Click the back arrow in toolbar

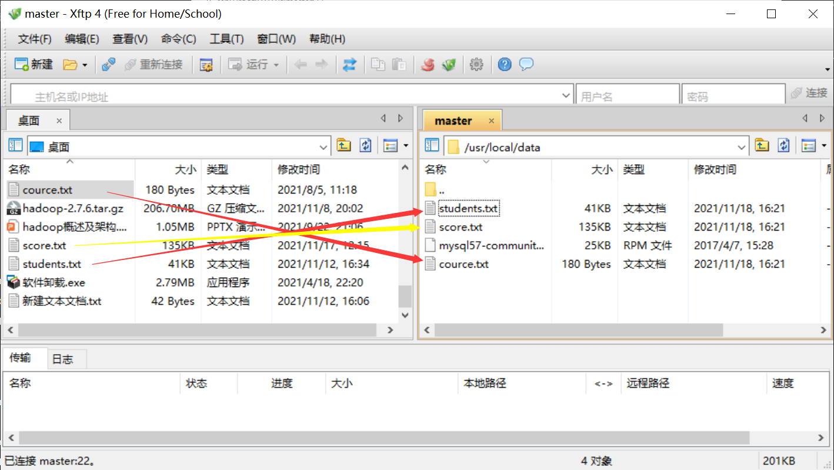pos(301,65)
